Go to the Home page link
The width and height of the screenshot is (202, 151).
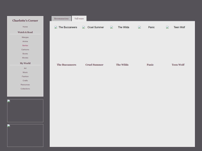point(25,27)
